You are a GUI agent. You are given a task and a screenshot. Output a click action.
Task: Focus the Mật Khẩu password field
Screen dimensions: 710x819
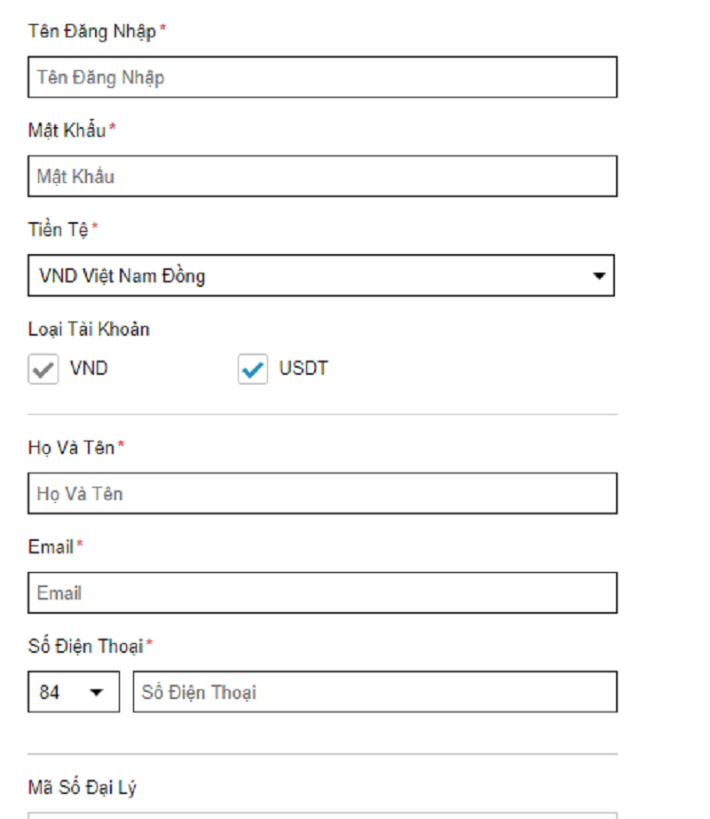coord(322,176)
